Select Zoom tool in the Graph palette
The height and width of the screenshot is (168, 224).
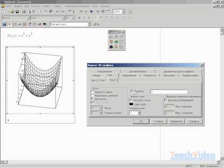116,37
